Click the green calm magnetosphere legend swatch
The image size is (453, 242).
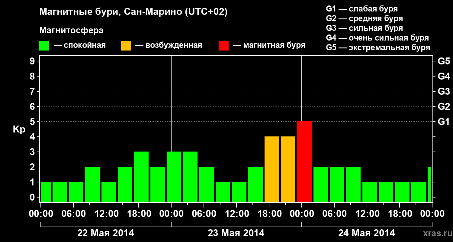[x=44, y=46]
